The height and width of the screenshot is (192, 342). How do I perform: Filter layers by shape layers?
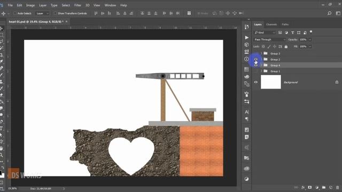pyautogui.click(x=299, y=33)
